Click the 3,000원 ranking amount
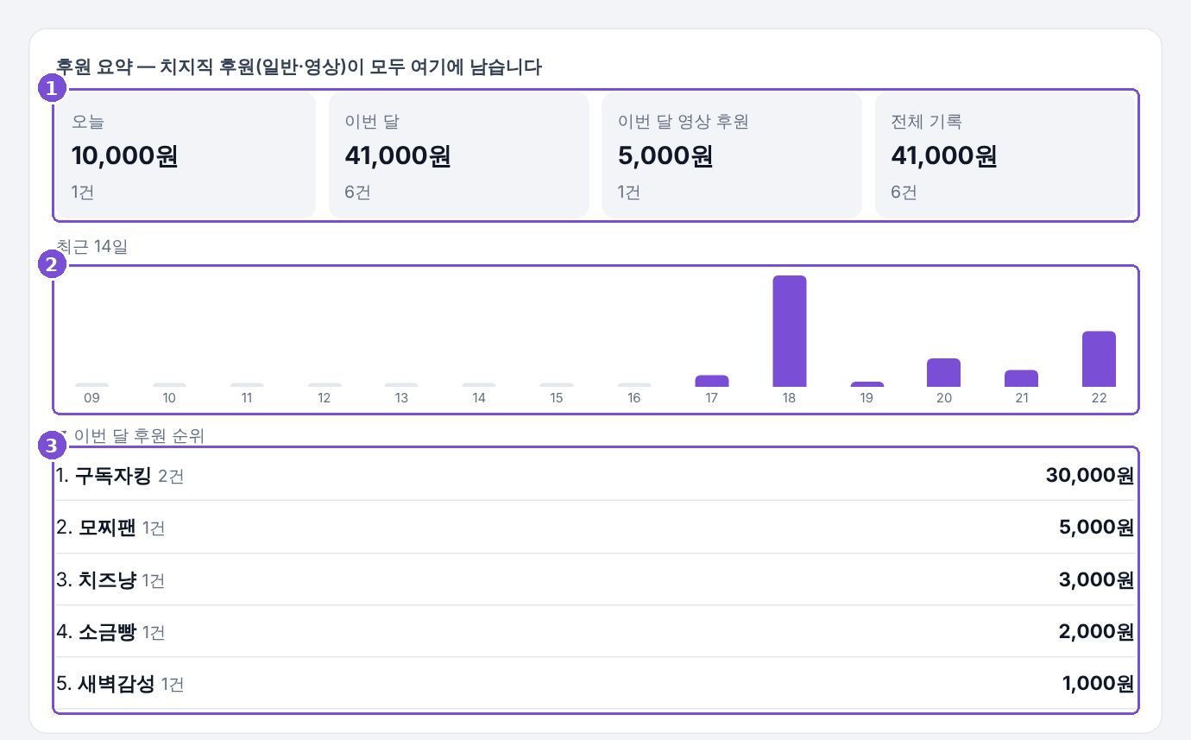This screenshot has width=1191, height=740. [x=1096, y=579]
